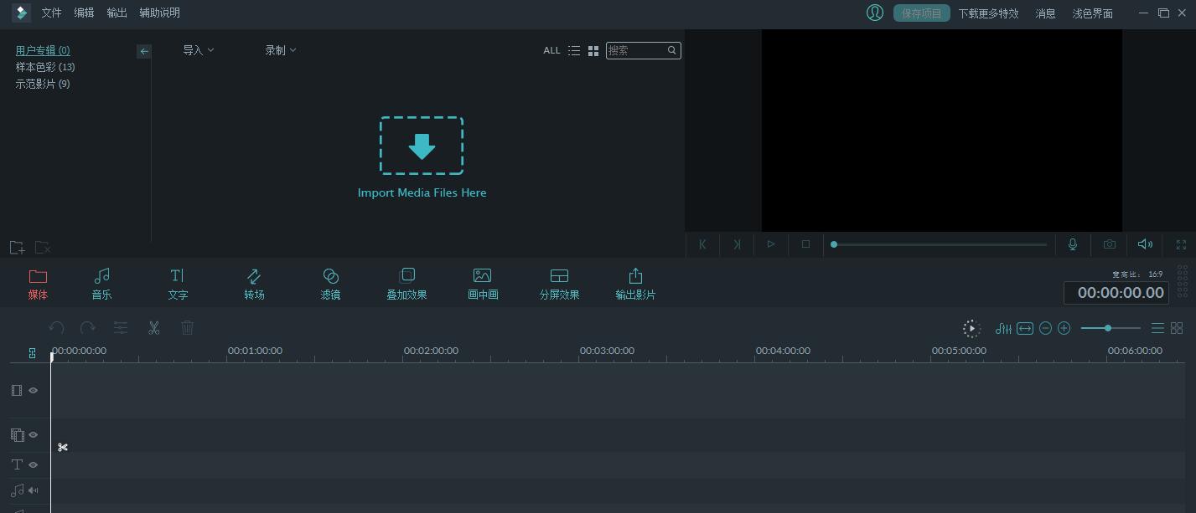Collapse the library sidebar with arrow button
The height and width of the screenshot is (513, 1196).
tap(144, 51)
